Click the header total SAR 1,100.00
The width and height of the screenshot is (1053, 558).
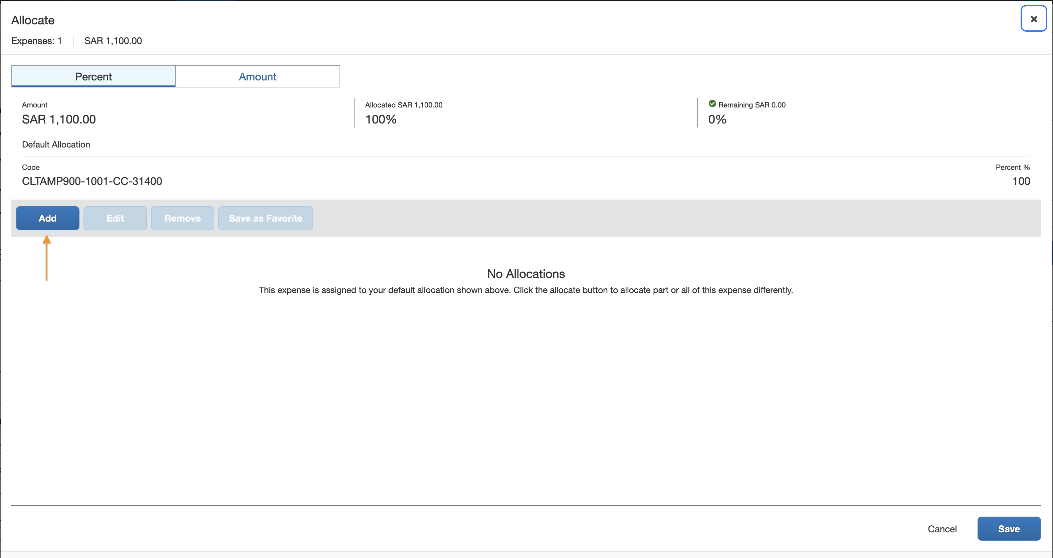click(x=113, y=41)
